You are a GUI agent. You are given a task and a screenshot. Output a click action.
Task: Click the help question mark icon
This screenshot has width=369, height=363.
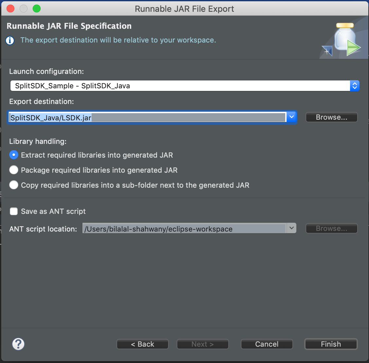pos(18,344)
